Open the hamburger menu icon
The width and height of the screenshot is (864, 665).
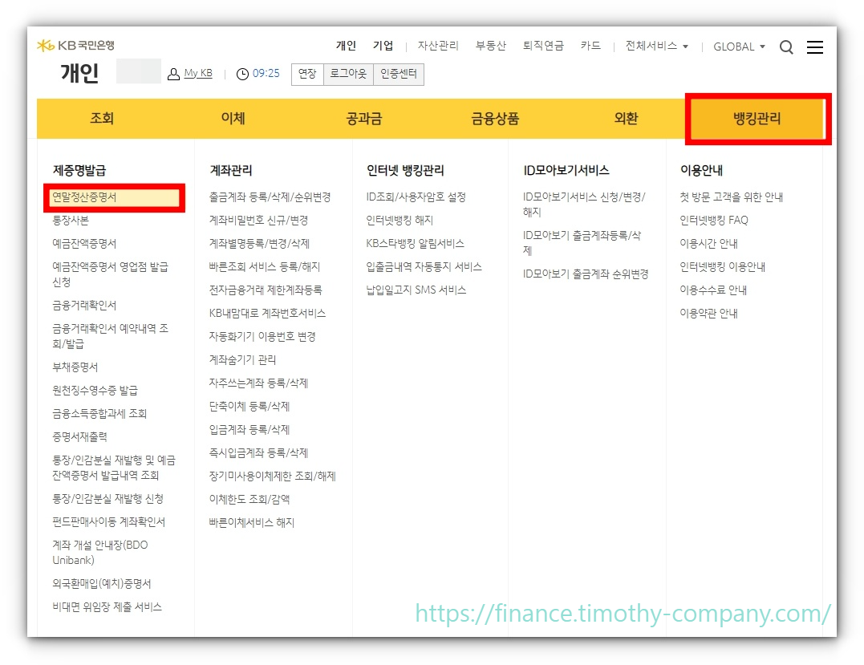[x=815, y=47]
